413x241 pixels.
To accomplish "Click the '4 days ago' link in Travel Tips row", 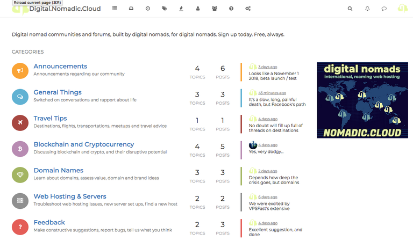I will pos(268,119).
